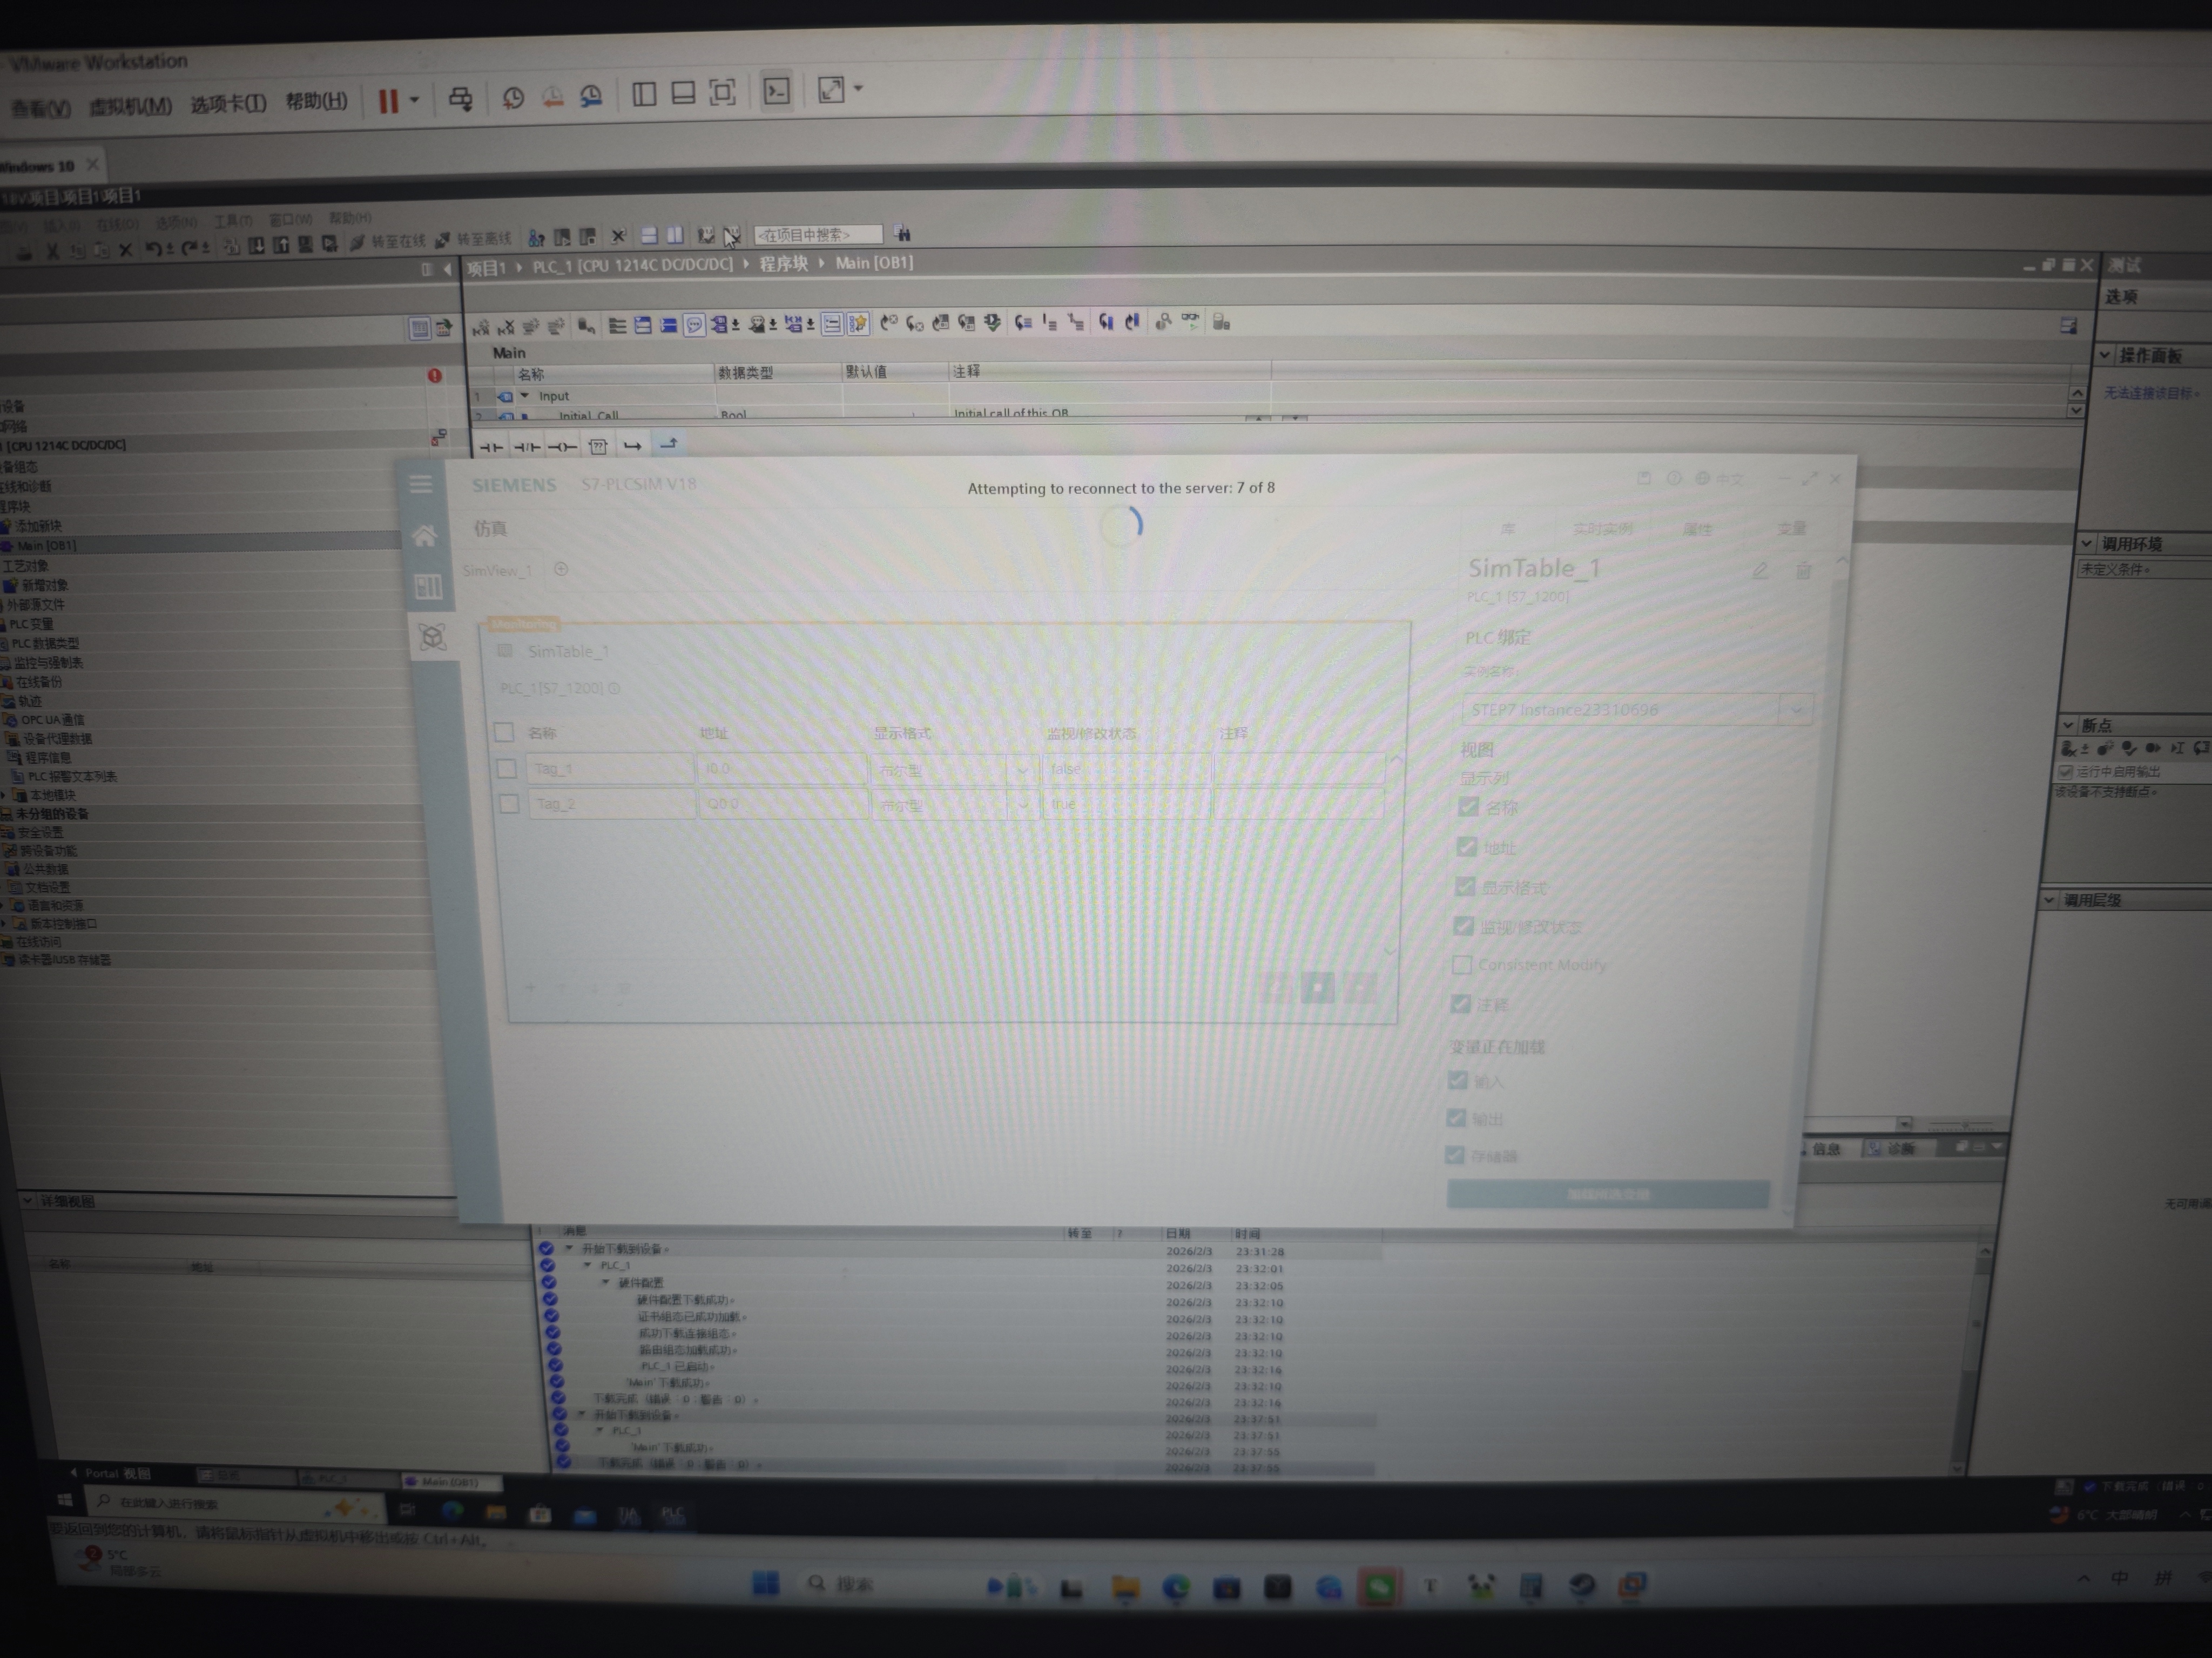Click delete trash icon next to SimTable_1
This screenshot has width=2212, height=1658.
1803,569
